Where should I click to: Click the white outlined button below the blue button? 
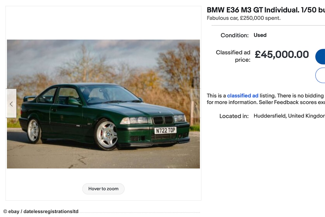320,75
